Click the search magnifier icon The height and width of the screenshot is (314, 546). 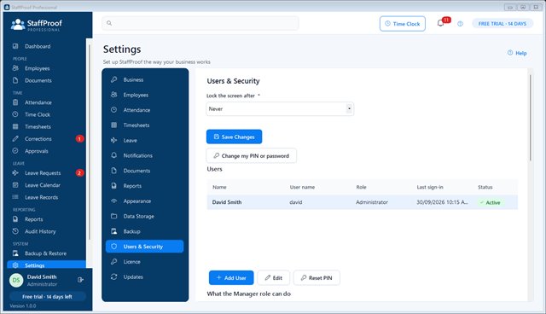[x=109, y=23]
